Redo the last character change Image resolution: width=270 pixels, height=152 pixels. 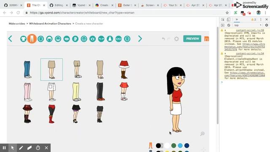[x=169, y=39]
